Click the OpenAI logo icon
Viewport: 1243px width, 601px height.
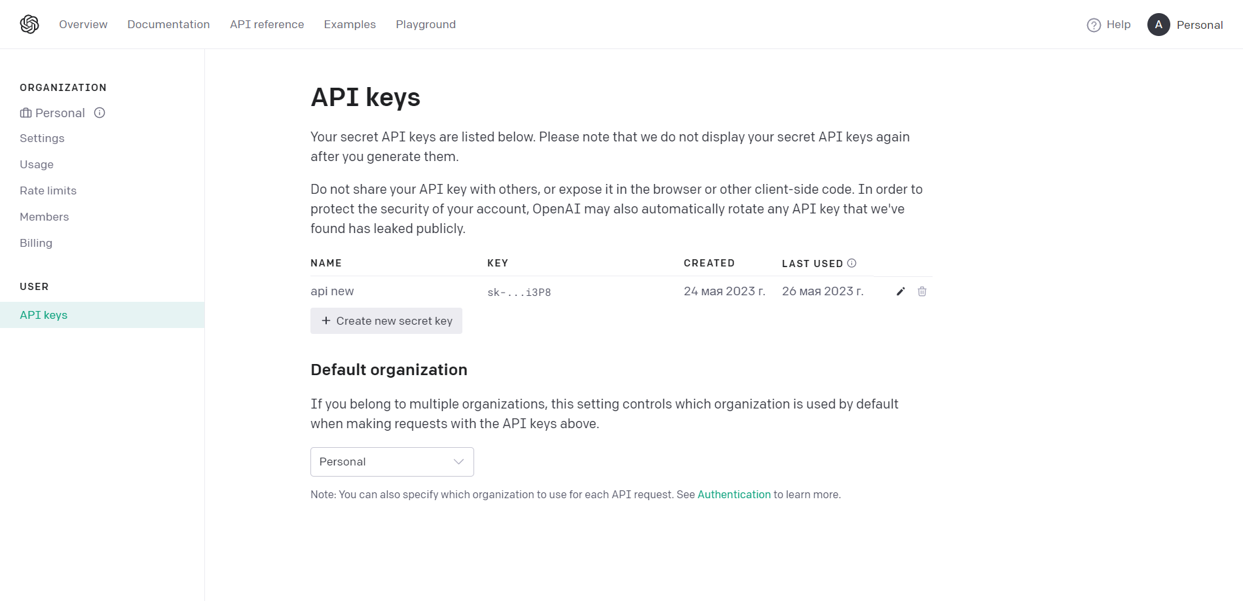[x=29, y=24]
